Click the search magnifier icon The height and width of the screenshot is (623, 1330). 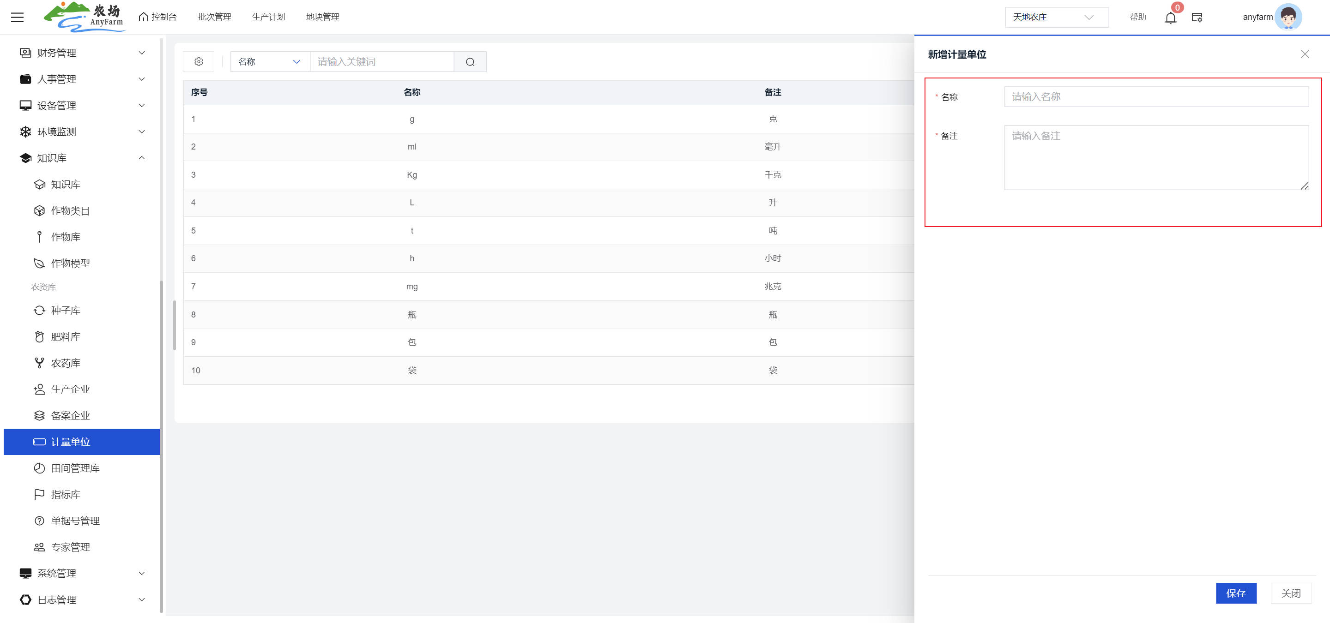(470, 62)
